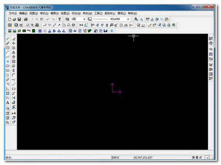Open a file using the folder icon
Image resolution: width=221 pixels, height=165 pixels.
[x=14, y=19]
